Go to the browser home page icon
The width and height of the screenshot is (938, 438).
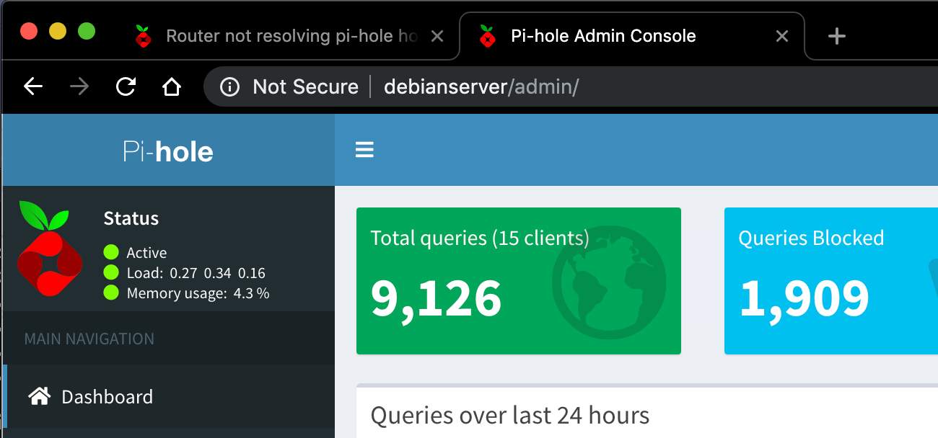[171, 87]
